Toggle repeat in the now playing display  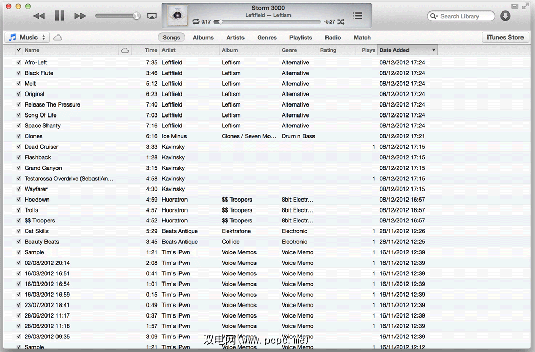tap(195, 22)
